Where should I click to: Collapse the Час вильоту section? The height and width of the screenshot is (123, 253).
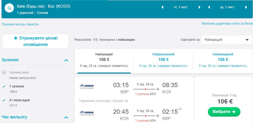[x=66, y=117]
